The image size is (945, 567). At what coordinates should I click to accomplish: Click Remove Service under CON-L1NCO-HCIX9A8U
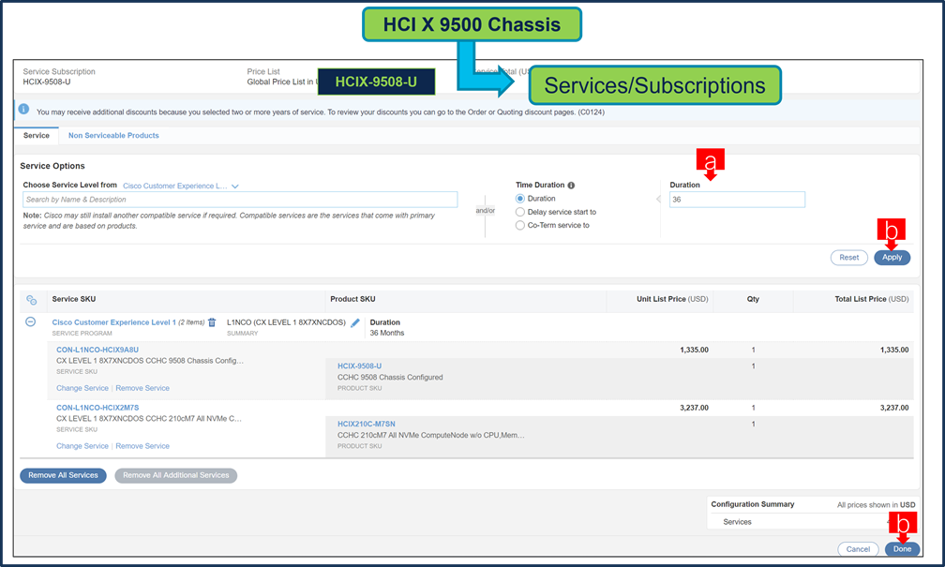142,388
